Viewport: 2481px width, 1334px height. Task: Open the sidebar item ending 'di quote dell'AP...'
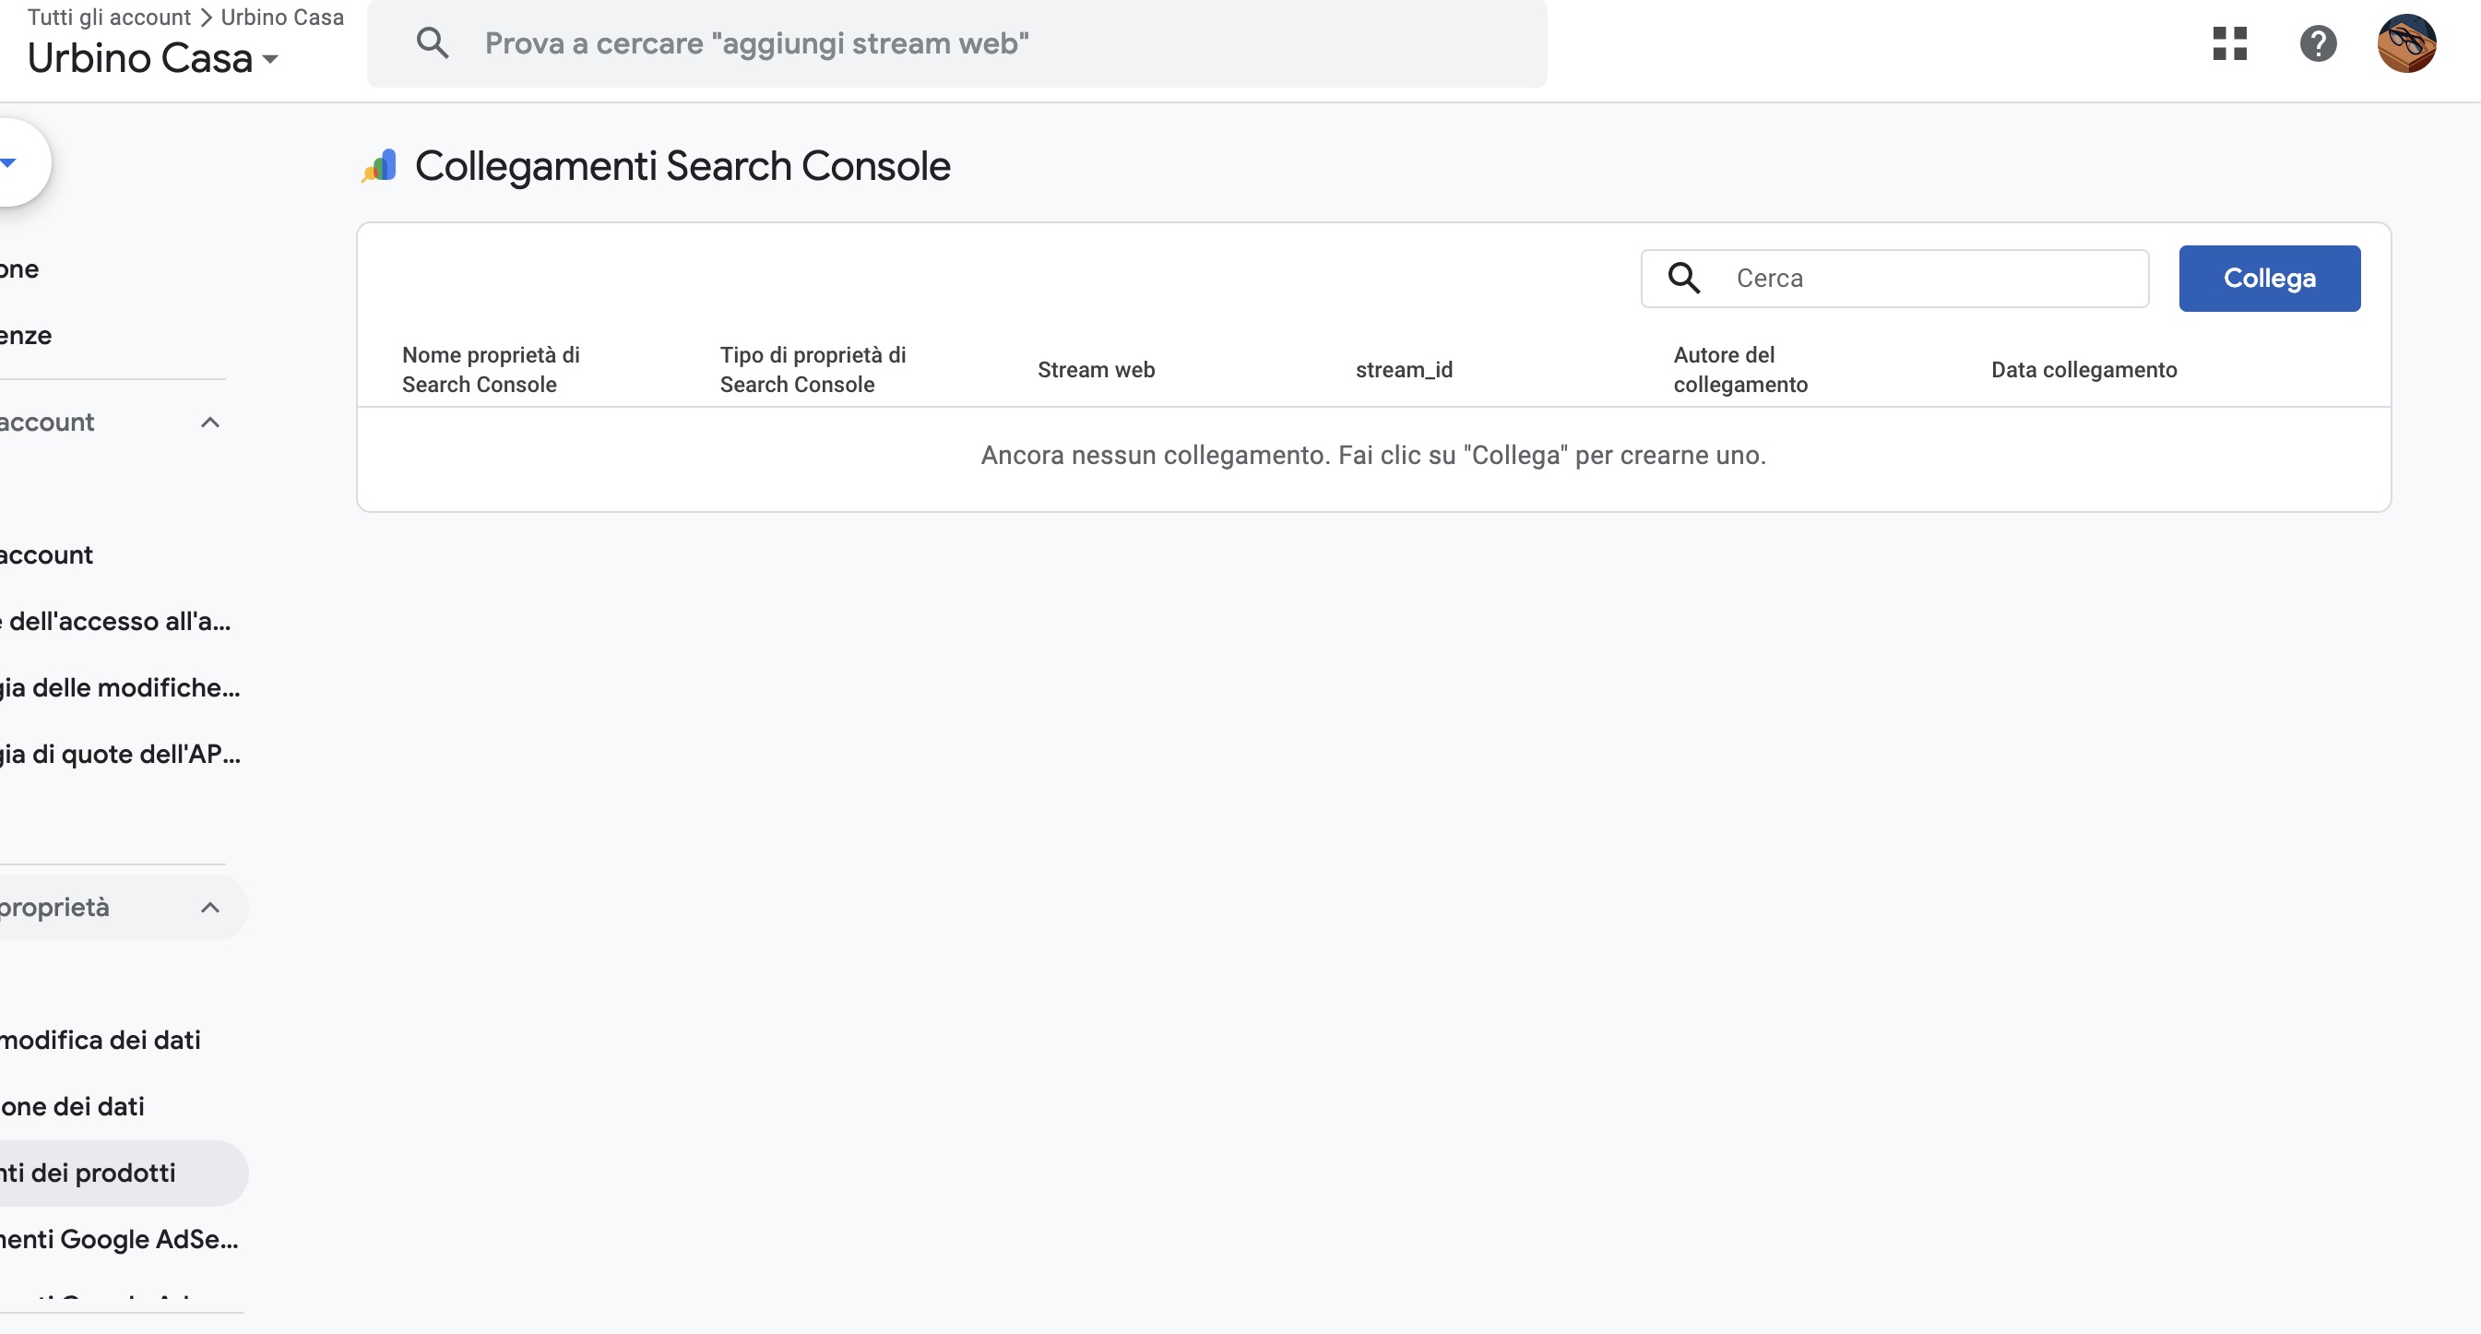pos(121,754)
